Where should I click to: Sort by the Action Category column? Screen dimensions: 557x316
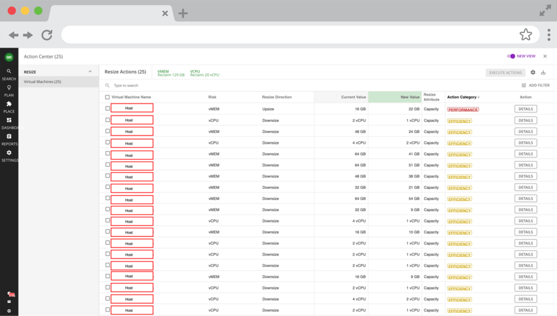(462, 97)
